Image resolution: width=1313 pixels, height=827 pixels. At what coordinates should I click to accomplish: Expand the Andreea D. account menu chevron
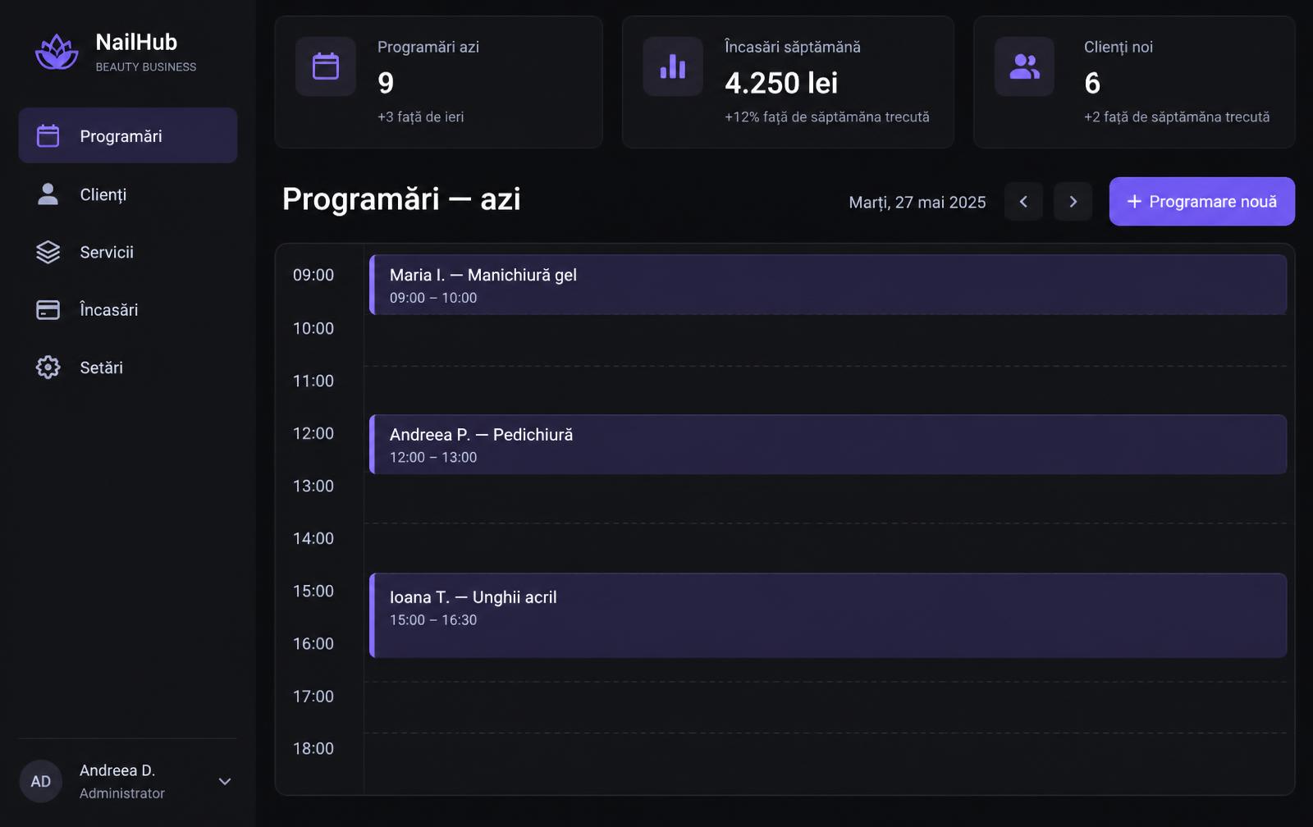click(225, 781)
